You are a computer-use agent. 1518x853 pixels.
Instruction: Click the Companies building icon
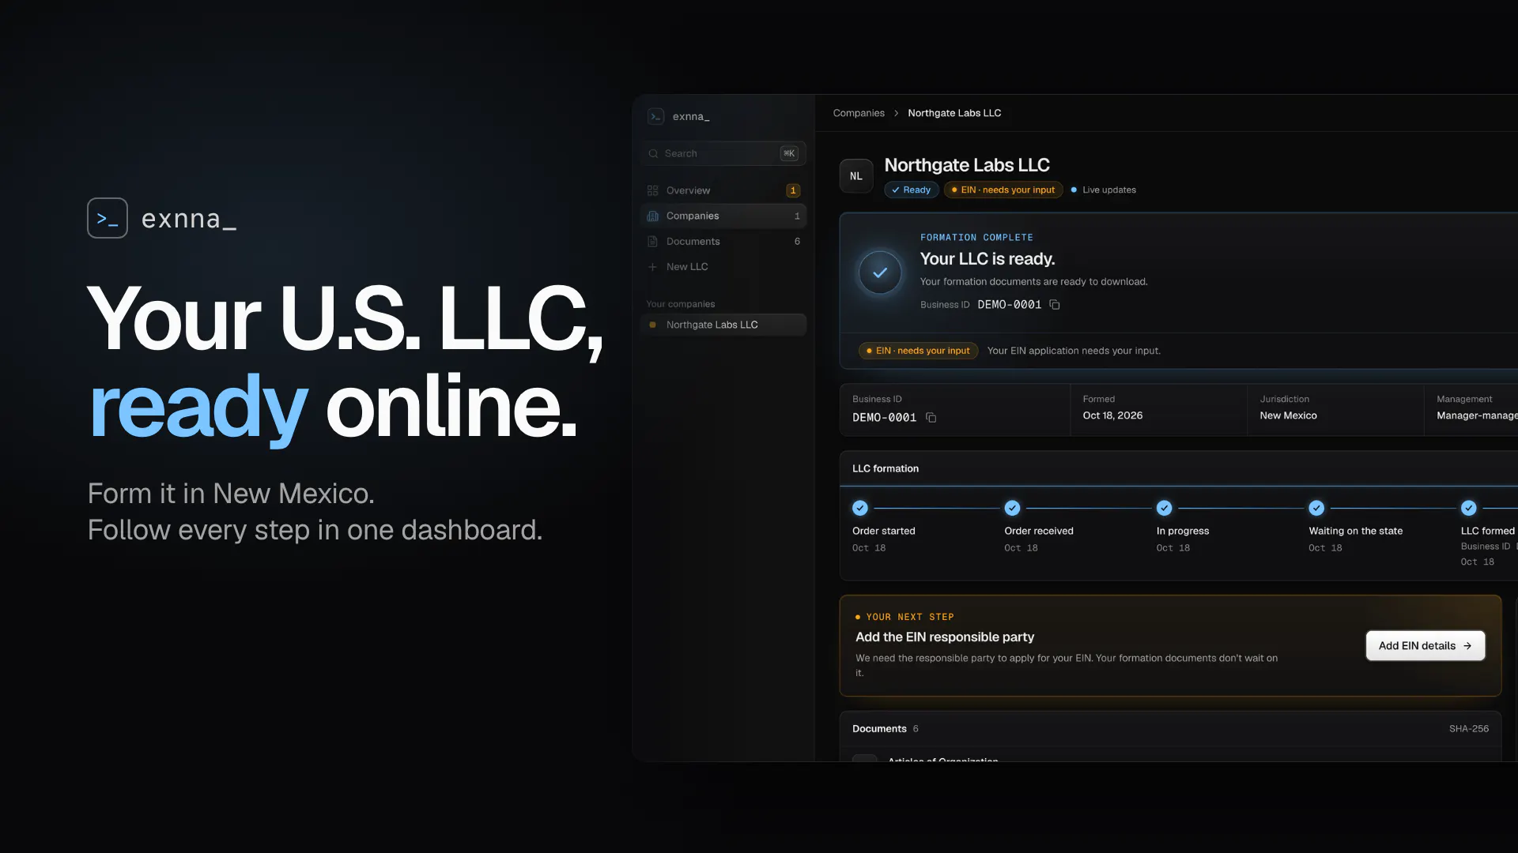(652, 216)
